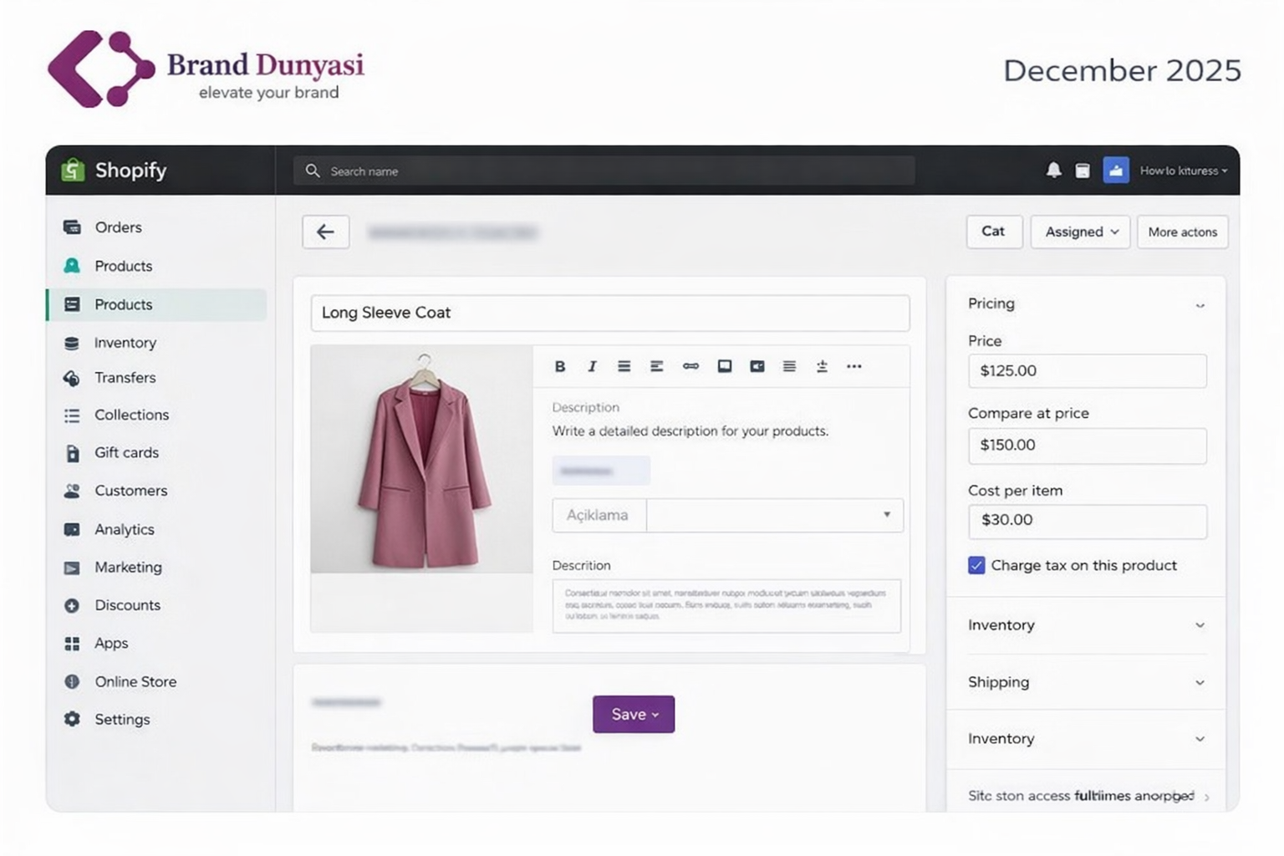Click the Italic formatting icon
This screenshot has width=1284, height=856.
592,366
